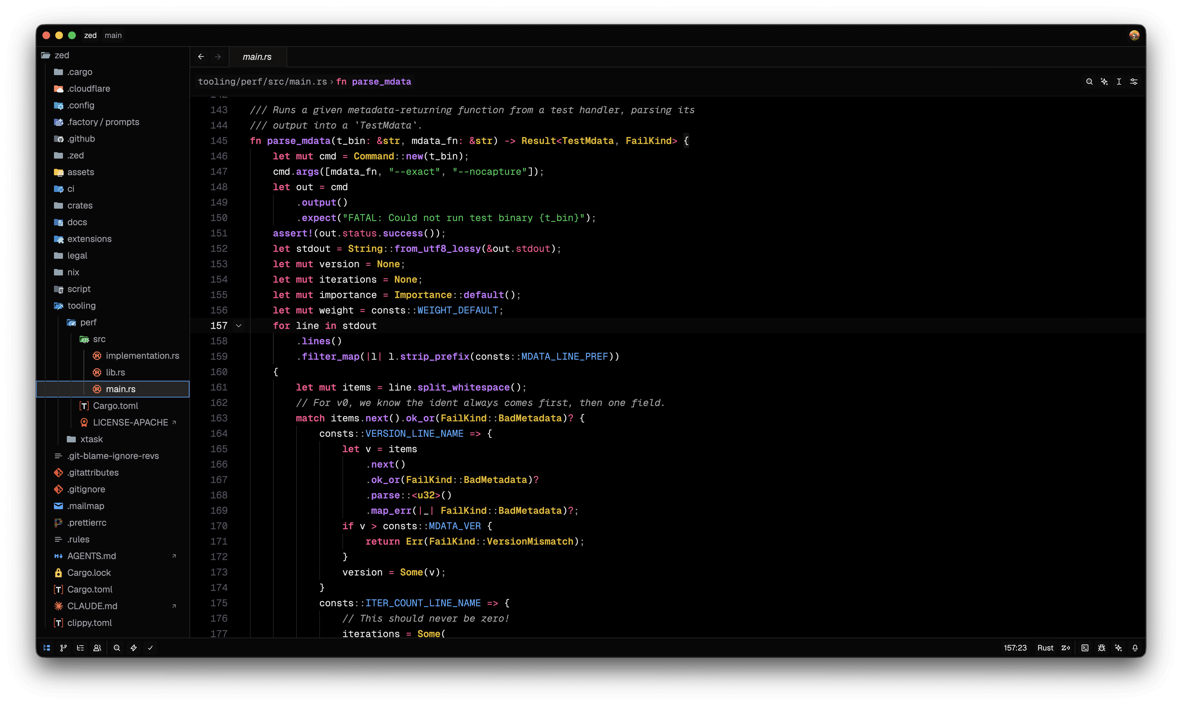
Task: Expand the extensions folder
Action: pyautogui.click(x=113, y=239)
